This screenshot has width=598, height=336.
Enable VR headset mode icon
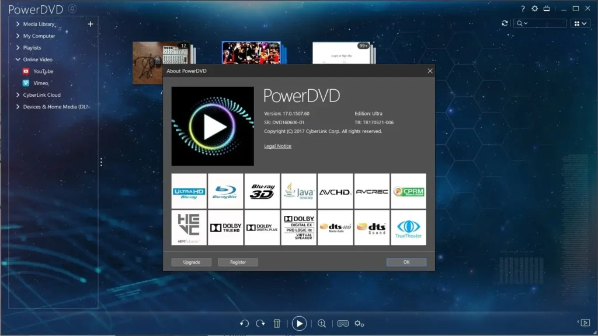tap(343, 323)
